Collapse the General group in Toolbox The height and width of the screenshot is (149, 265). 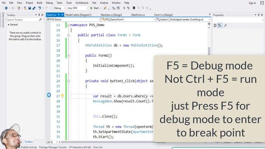pyautogui.click(x=8, y=25)
